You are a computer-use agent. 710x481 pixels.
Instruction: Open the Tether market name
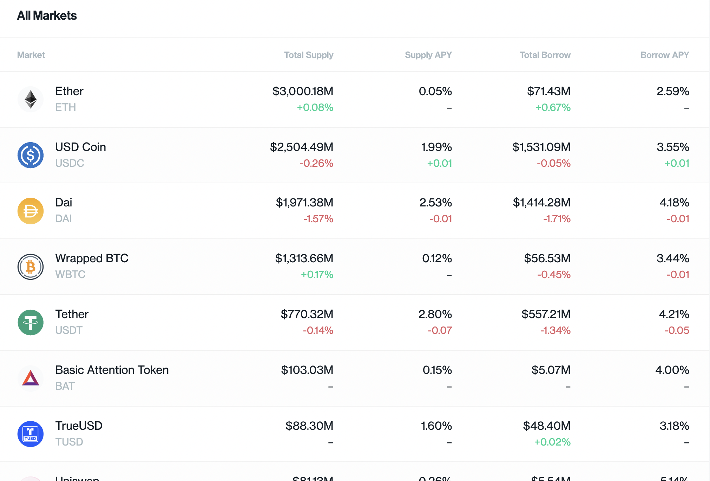click(x=72, y=314)
